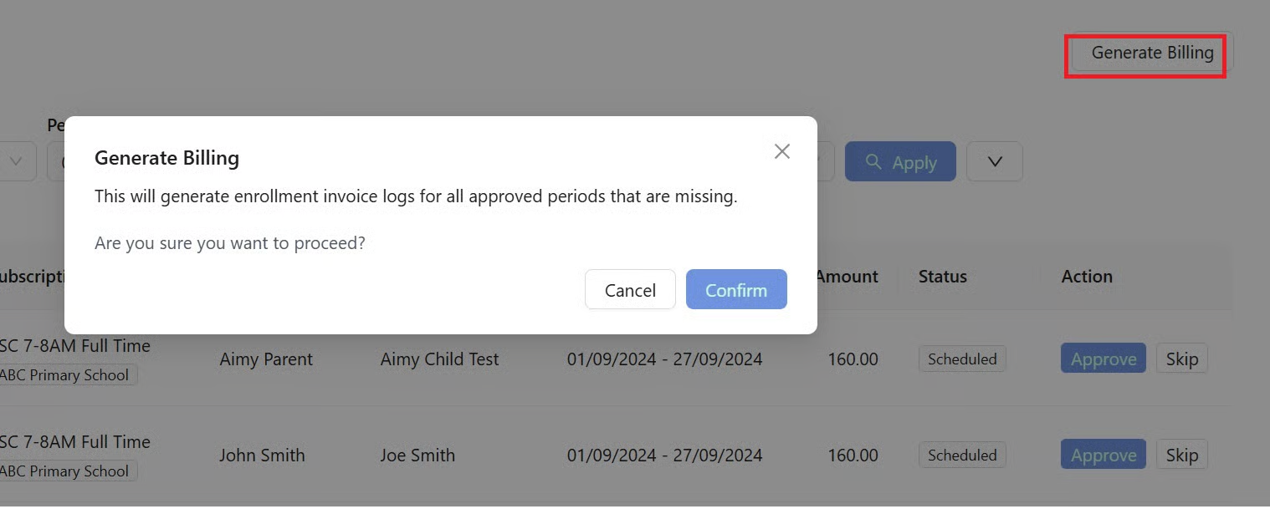
Task: Approve John Smith's billing period
Action: (x=1103, y=456)
